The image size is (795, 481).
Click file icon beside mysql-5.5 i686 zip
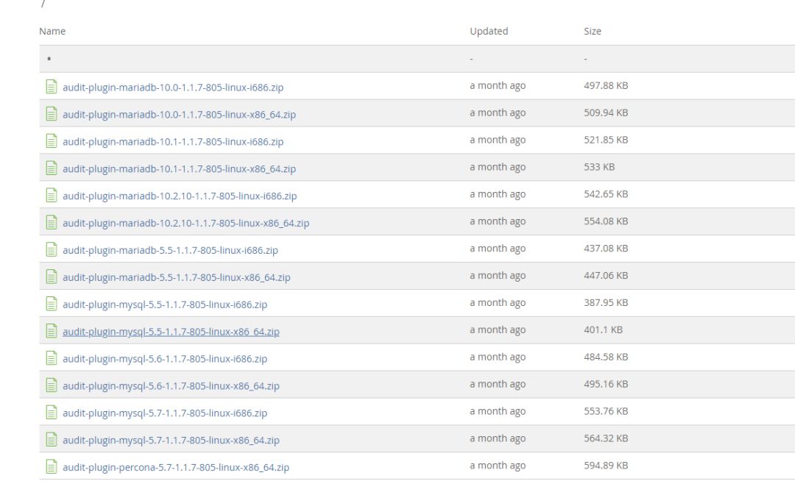pos(52,304)
